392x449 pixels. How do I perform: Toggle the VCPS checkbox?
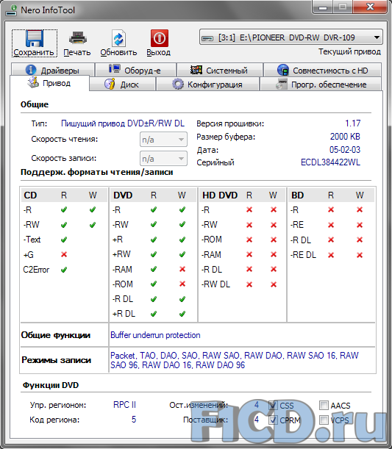tap(324, 420)
